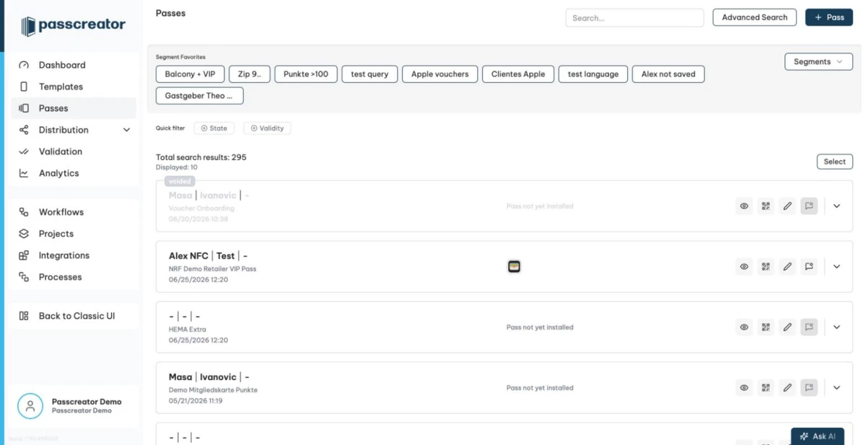Send message to Alex NFC pass
The width and height of the screenshot is (866, 445).
coord(809,267)
